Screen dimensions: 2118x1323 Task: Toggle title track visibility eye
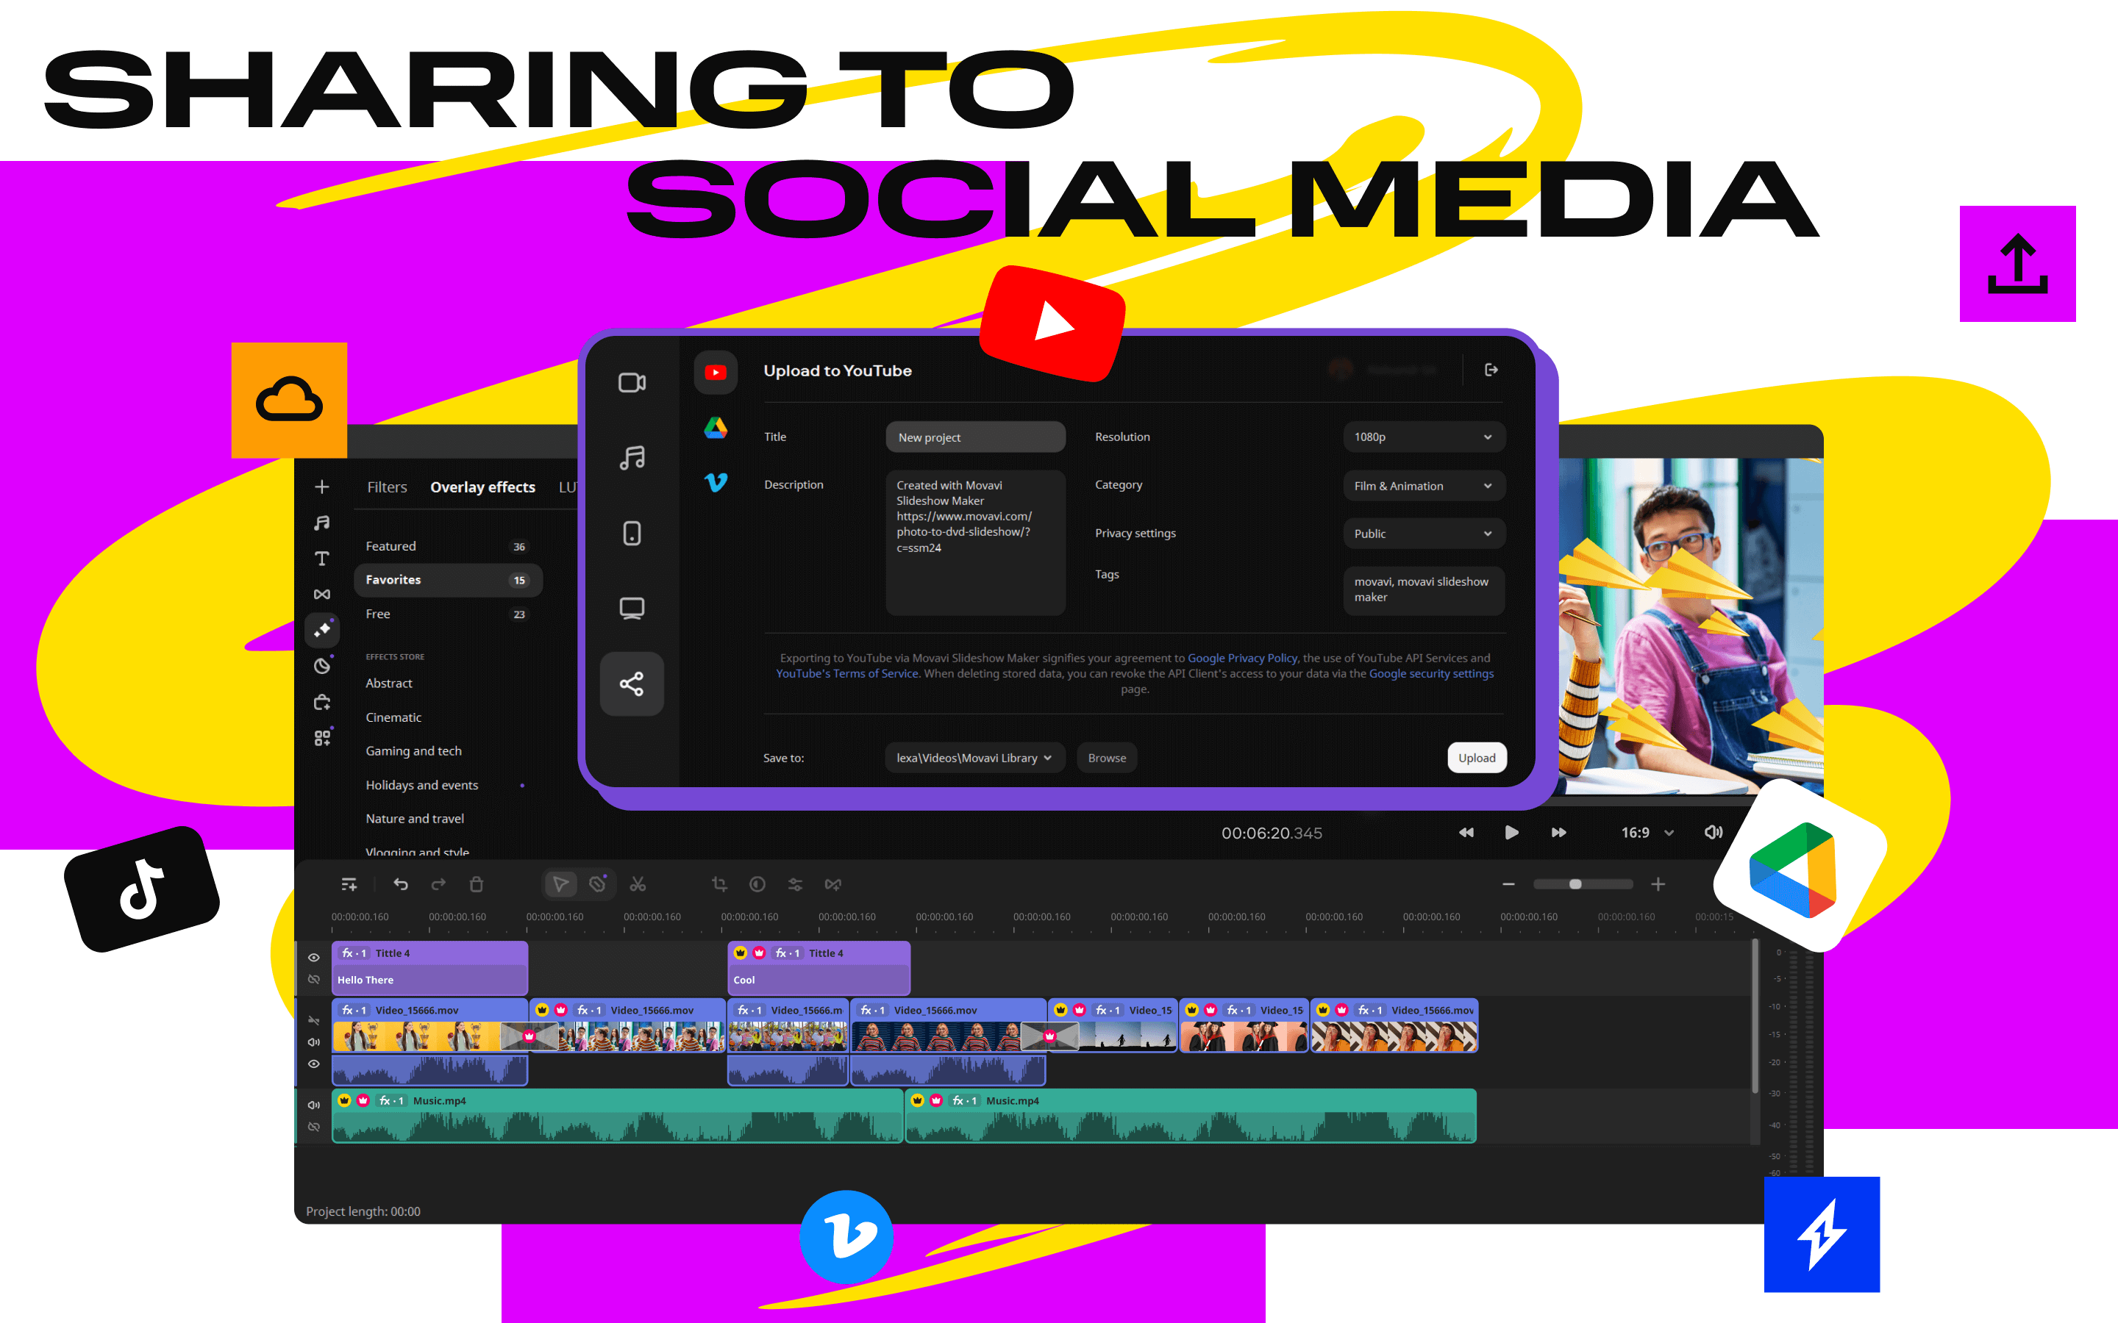click(x=313, y=957)
